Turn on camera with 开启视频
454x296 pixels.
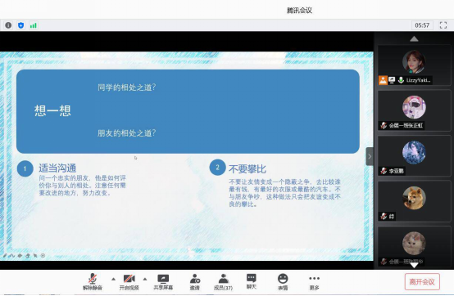[x=129, y=282]
